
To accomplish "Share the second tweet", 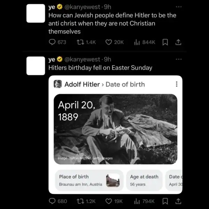I will click(x=178, y=201).
